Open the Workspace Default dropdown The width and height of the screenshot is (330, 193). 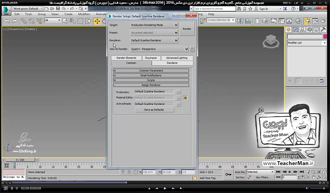click(28, 9)
